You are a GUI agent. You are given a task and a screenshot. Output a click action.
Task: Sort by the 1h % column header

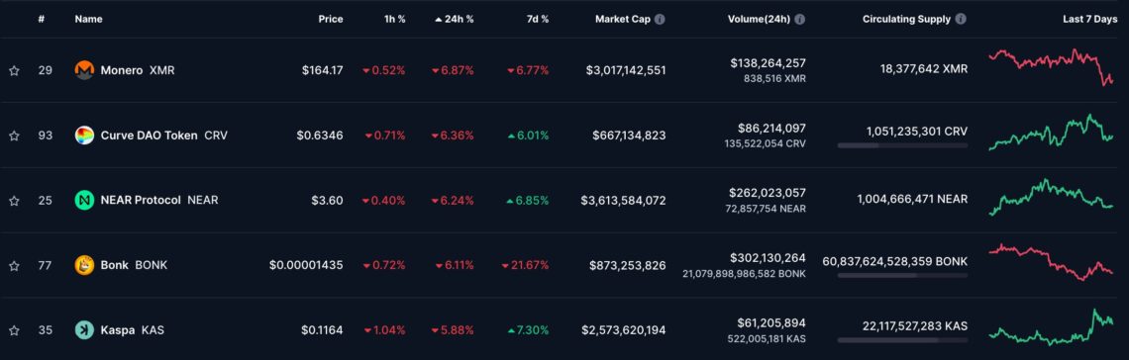pos(394,20)
